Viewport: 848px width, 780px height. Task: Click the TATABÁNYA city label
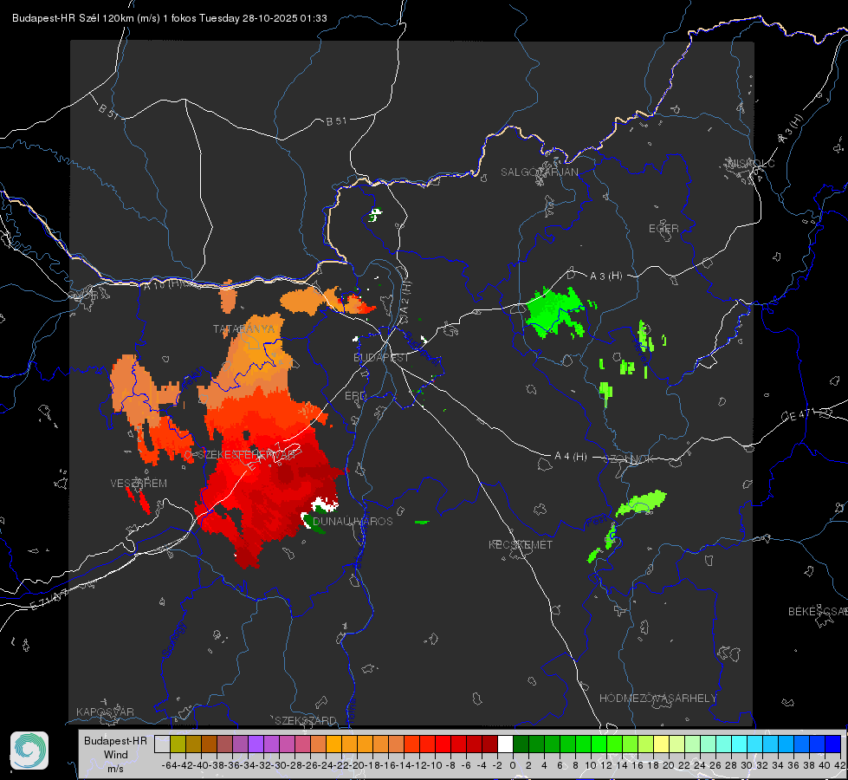(244, 329)
